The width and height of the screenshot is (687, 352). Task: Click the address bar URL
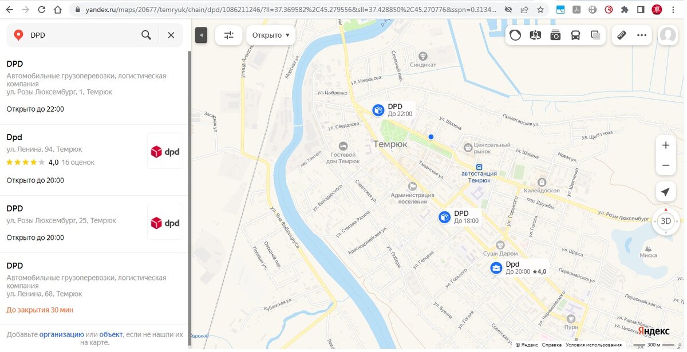(292, 10)
